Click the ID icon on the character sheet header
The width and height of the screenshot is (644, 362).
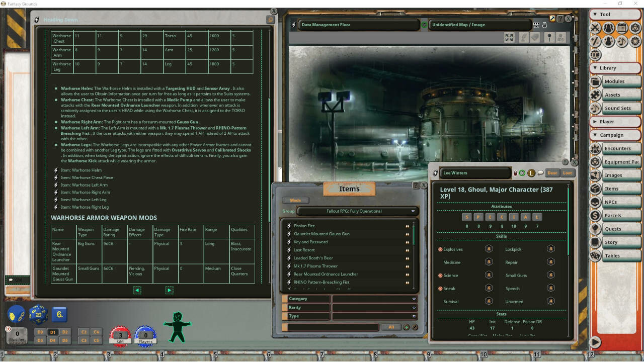[x=522, y=173]
